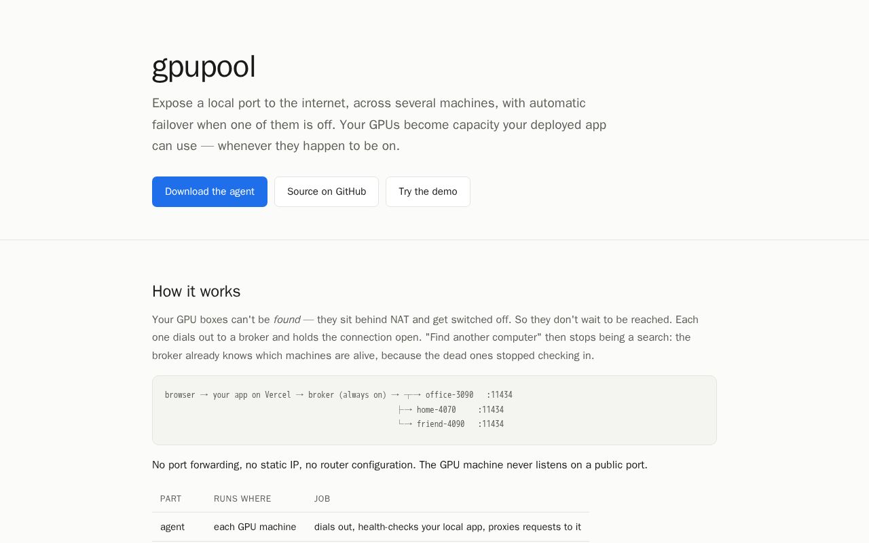The image size is (869, 543).
Task: Select the "each GPU machine" cell
Action: click(x=255, y=527)
